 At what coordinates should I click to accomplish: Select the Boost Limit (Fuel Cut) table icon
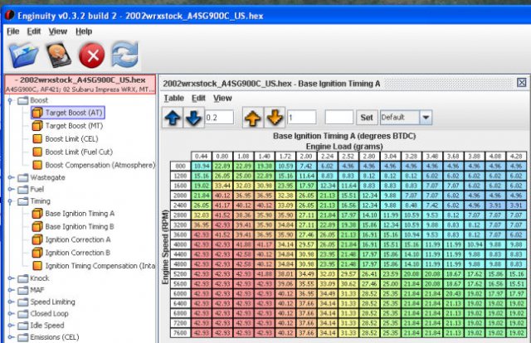[37, 152]
